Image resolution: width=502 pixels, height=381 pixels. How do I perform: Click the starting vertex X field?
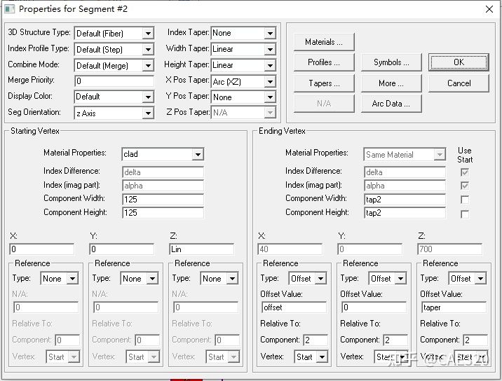coord(42,249)
